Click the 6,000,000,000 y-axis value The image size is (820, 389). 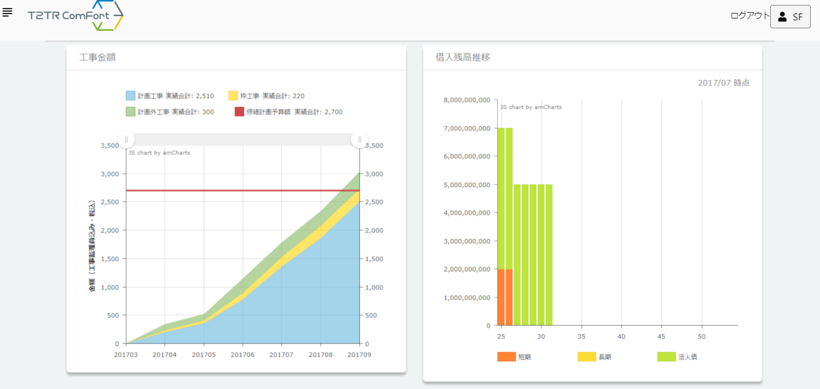coord(467,156)
